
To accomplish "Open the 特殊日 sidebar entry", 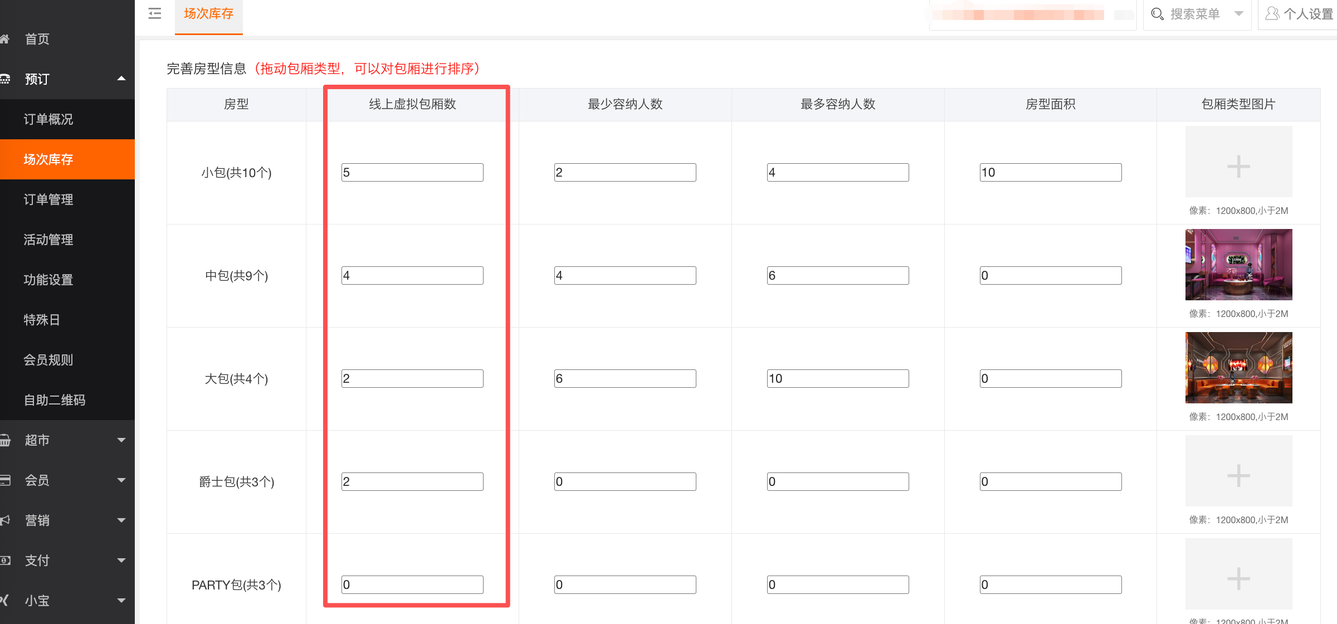I will pos(42,320).
